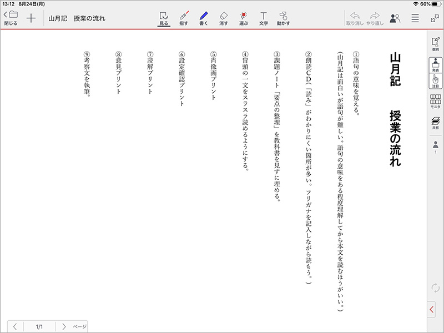Open 個別 individual mode in sidebar
Screen dimensions: 444x333
[436, 44]
